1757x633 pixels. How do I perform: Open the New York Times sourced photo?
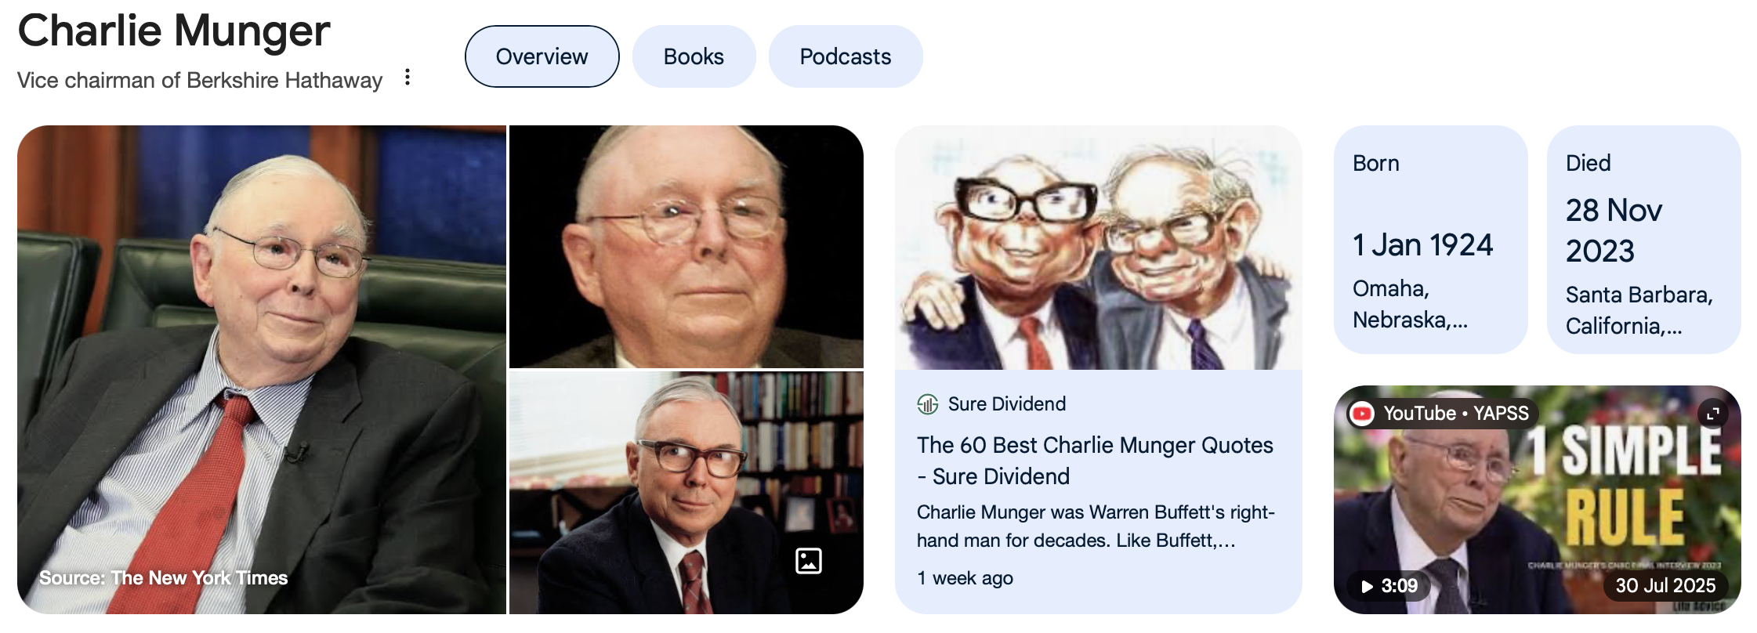point(262,370)
